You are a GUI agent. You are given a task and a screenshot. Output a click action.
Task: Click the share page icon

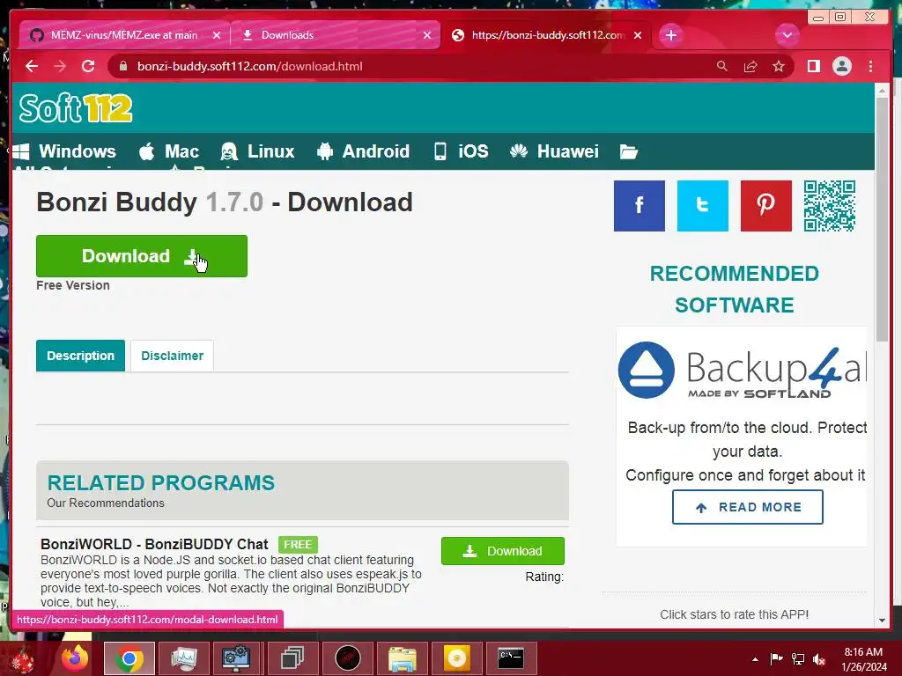pyautogui.click(x=750, y=66)
